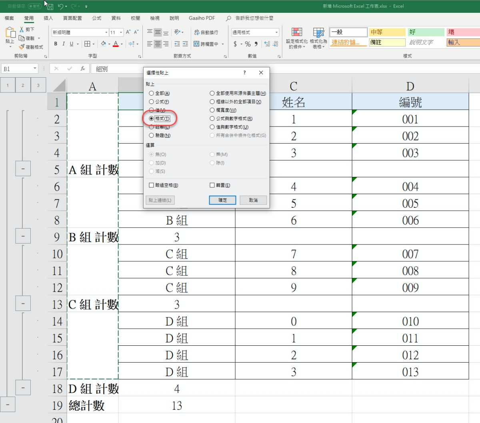Viewport: 480px width, 423px height.
Task: Click the Insert Function fx icon
Action: (82, 69)
